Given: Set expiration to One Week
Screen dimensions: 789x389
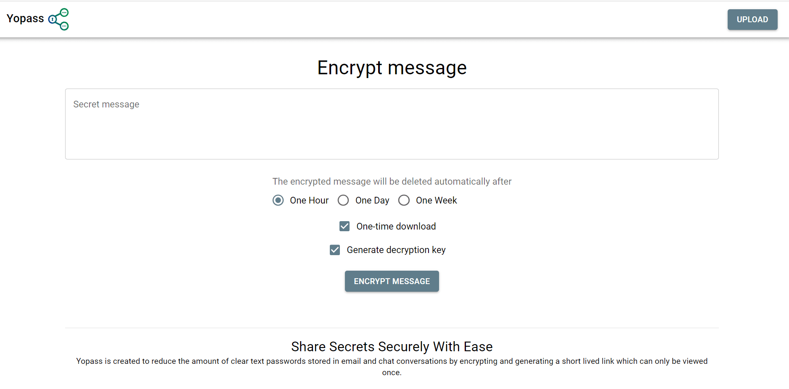Looking at the screenshot, I should pyautogui.click(x=404, y=200).
